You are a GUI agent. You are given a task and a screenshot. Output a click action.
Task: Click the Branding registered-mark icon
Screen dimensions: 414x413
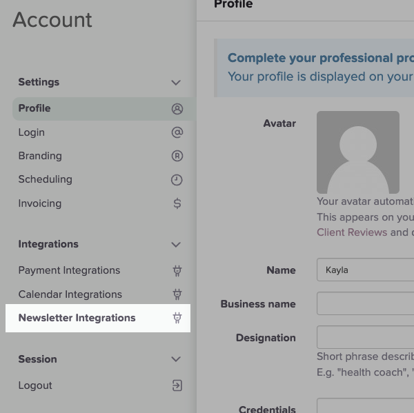177,156
